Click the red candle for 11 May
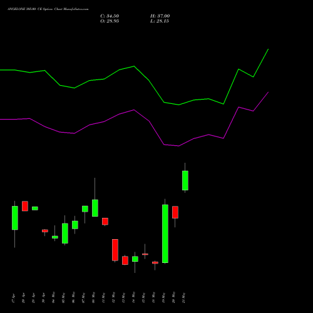The width and height of the screenshot is (313, 313). point(105,222)
